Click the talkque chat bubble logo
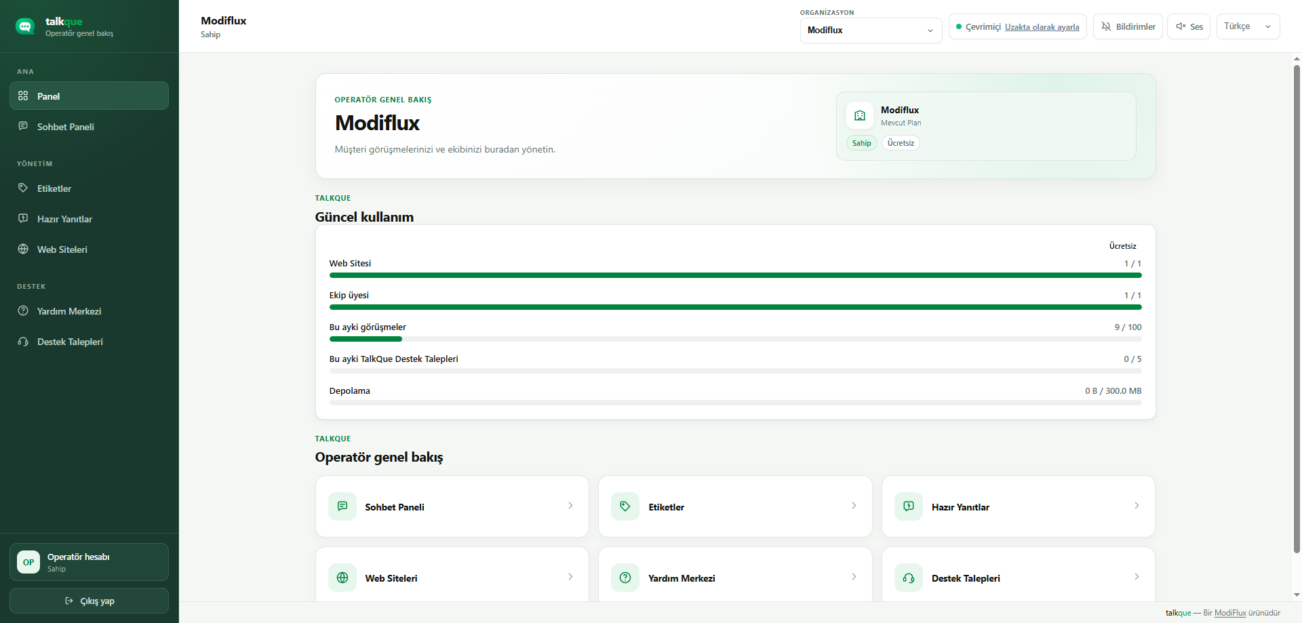 pos(25,26)
